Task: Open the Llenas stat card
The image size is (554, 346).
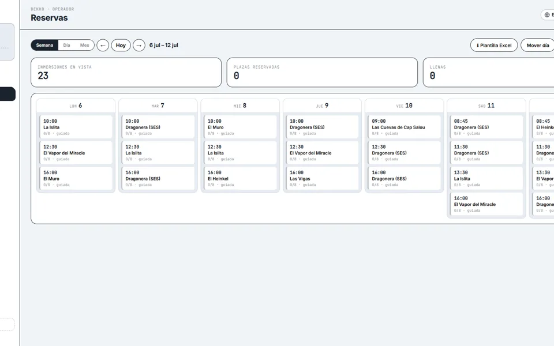Action: coord(489,73)
